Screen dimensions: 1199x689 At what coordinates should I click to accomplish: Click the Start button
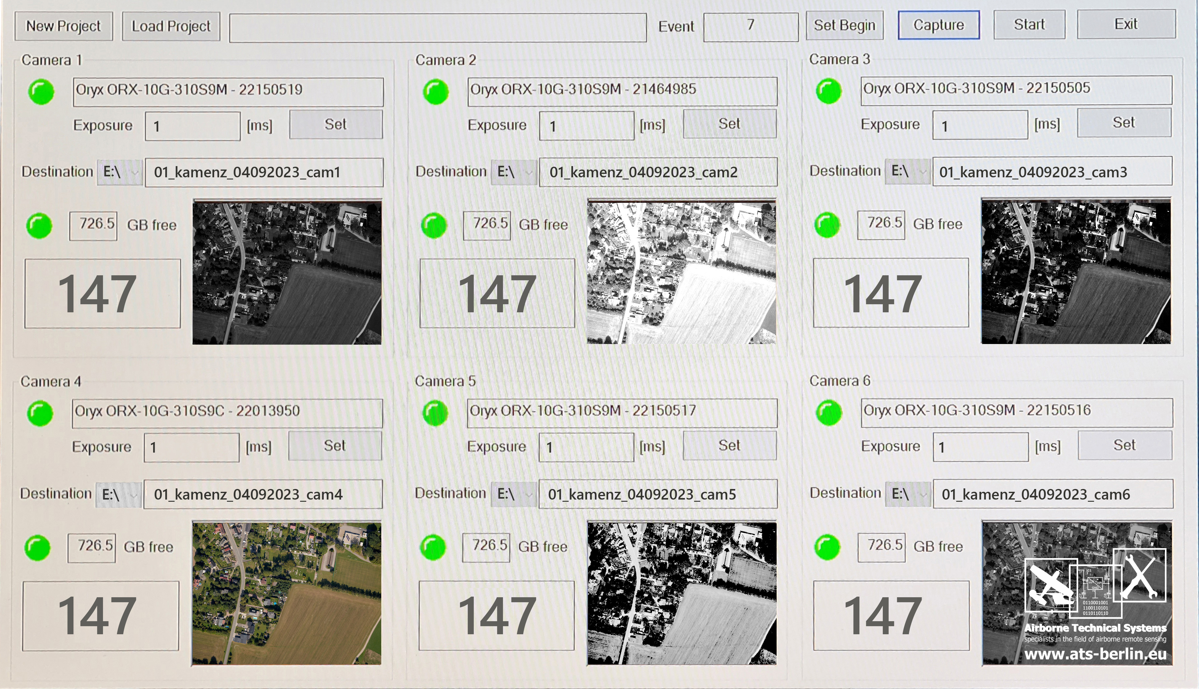coord(1029,25)
